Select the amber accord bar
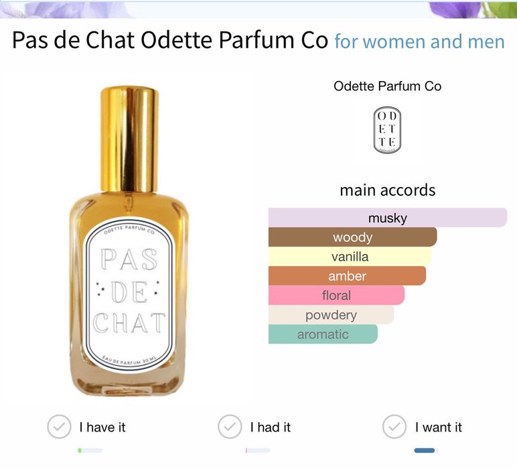This screenshot has width=517, height=469. tap(347, 276)
